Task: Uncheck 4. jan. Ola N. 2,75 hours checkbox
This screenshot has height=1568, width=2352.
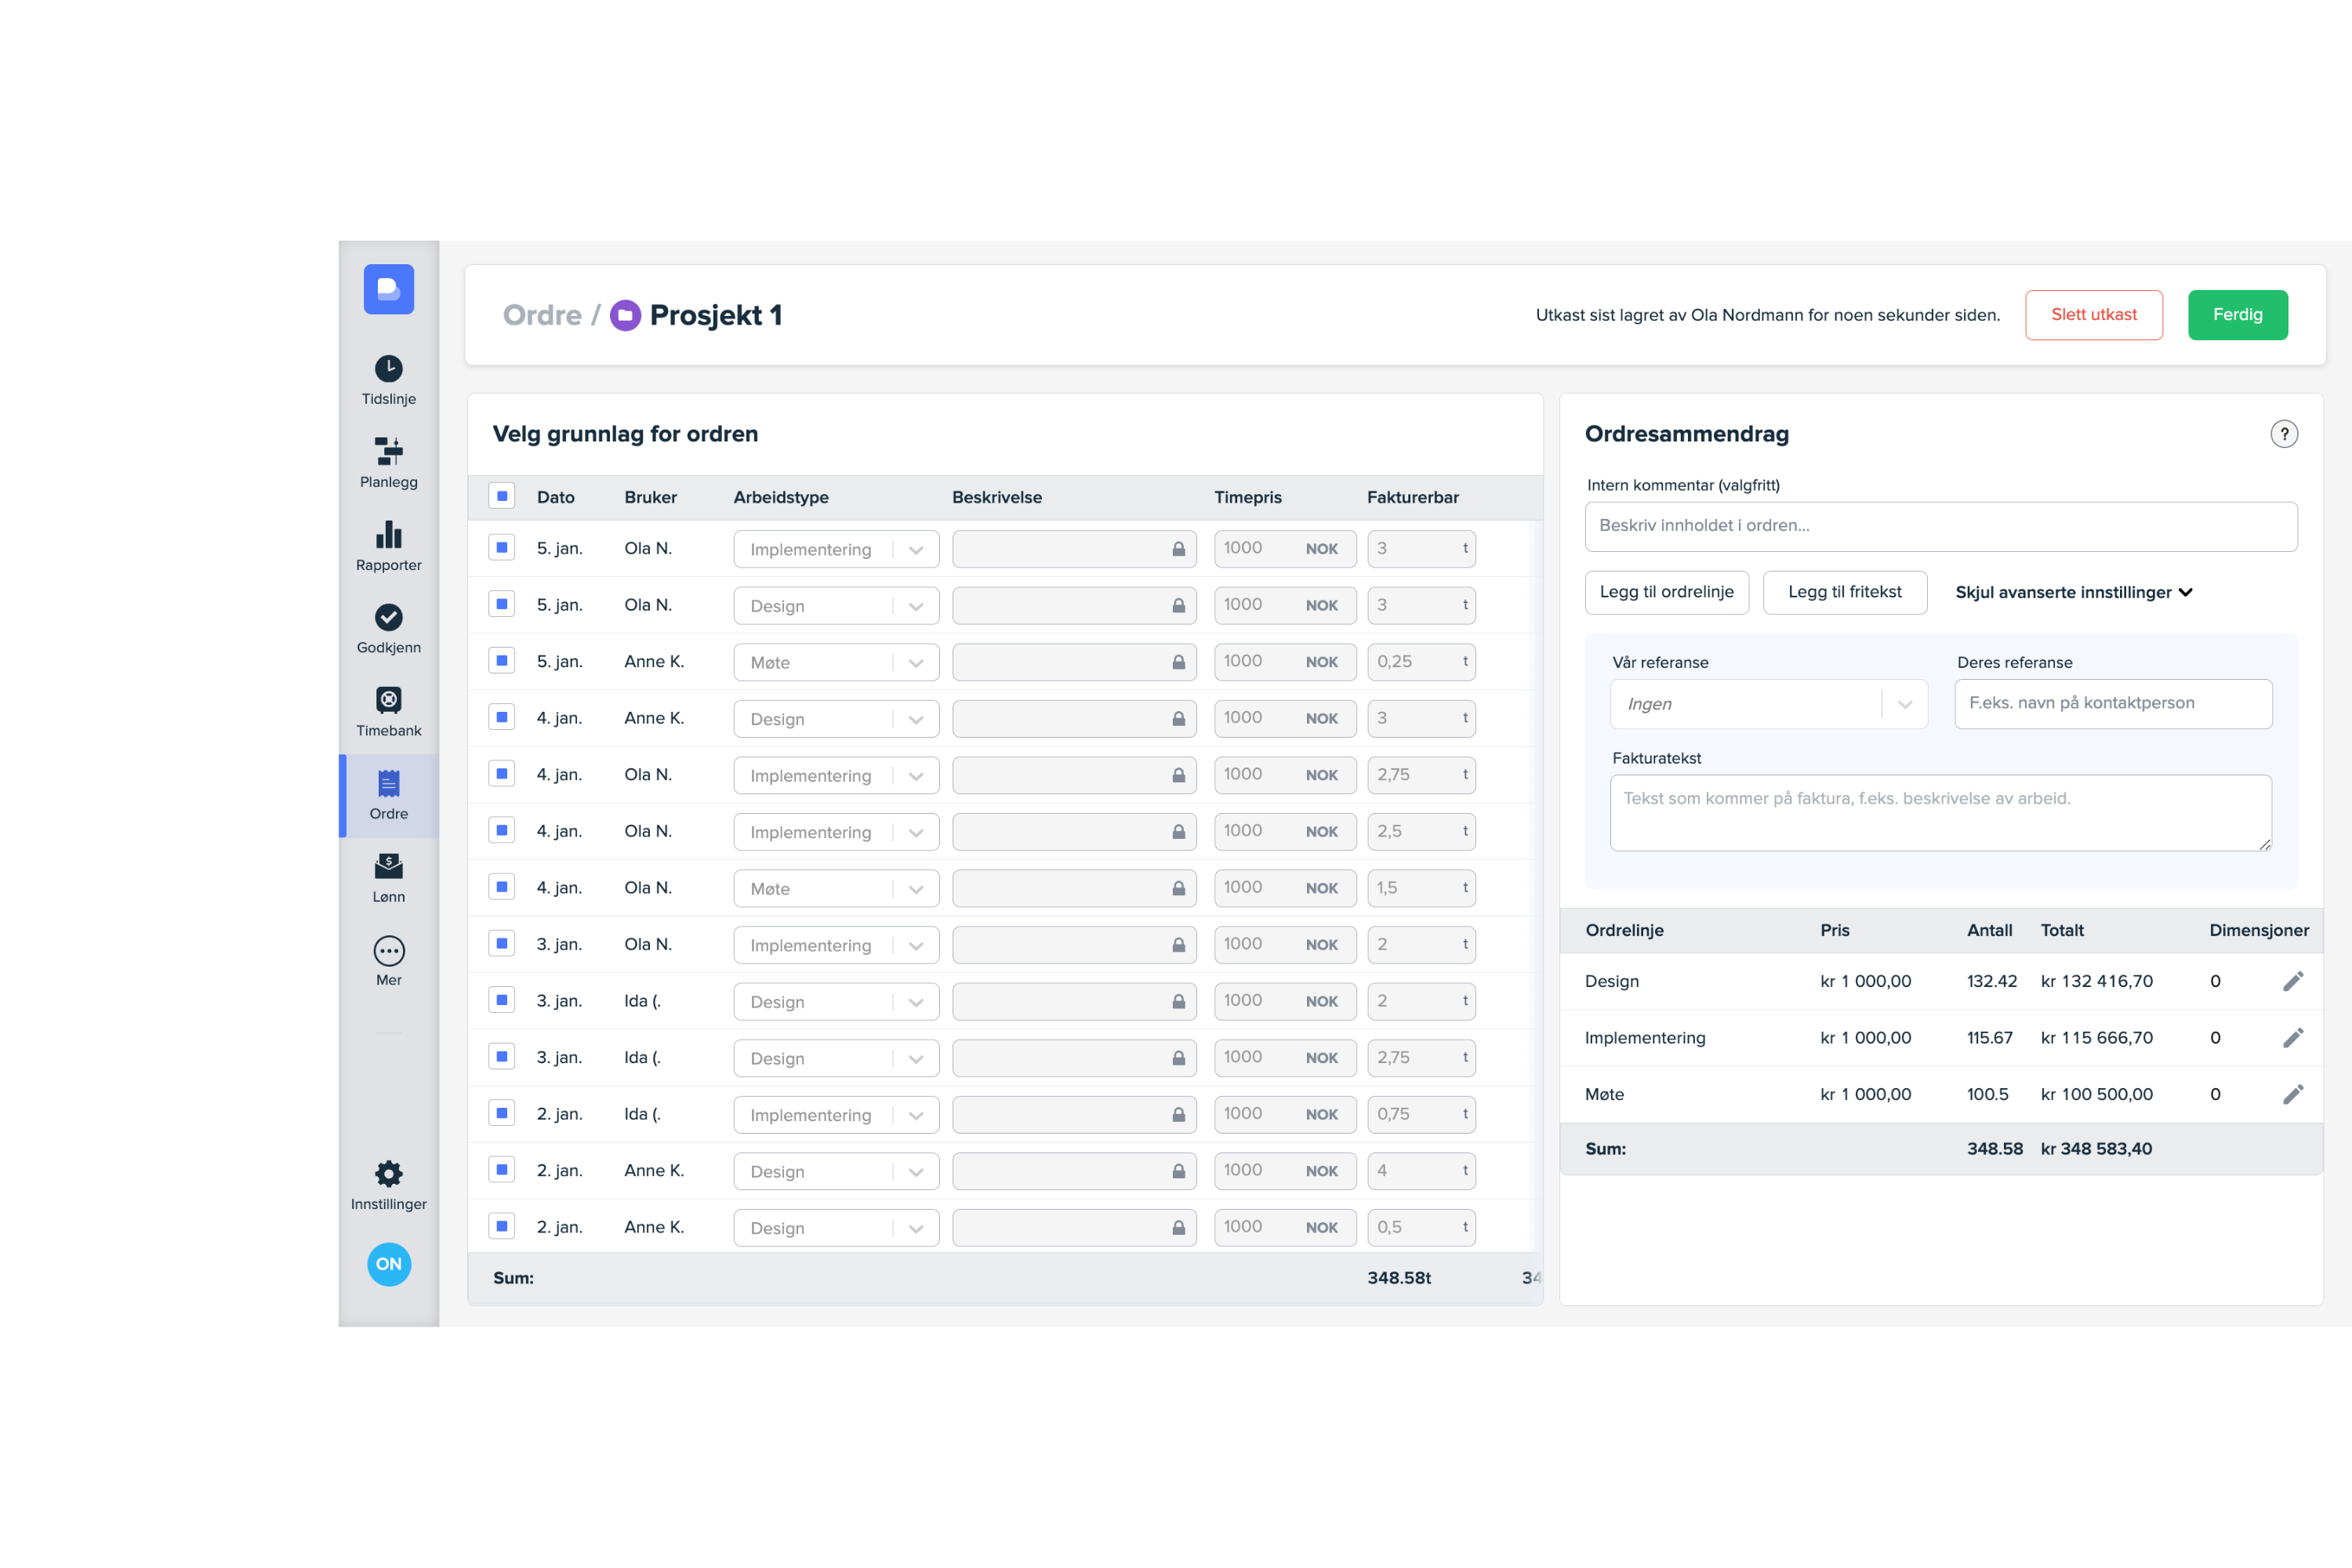Action: click(x=502, y=774)
